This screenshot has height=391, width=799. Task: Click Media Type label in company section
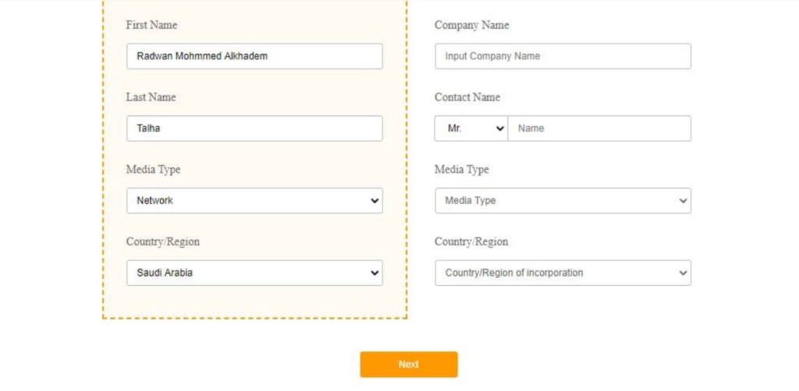pos(461,170)
